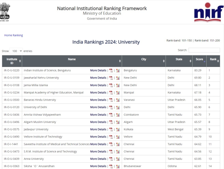Open Rank-band: 151-200 link
This screenshot has height=169, width=224.
click(x=207, y=41)
